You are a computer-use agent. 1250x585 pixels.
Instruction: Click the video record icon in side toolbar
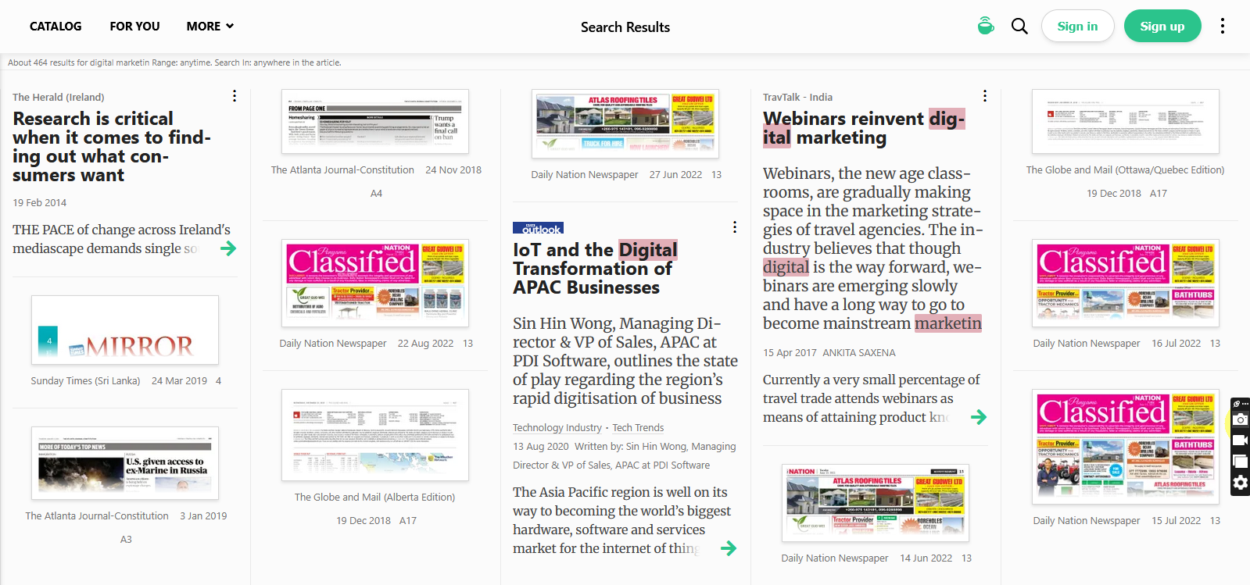tap(1240, 441)
